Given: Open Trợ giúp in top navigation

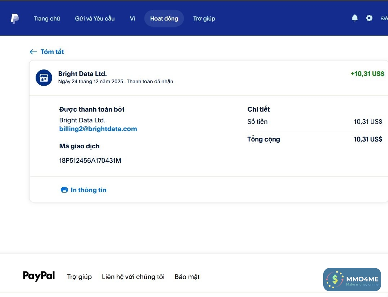Looking at the screenshot, I should click(204, 19).
